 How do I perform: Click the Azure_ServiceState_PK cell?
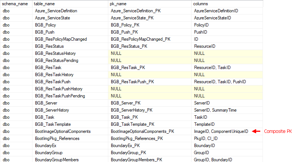point(133,18)
